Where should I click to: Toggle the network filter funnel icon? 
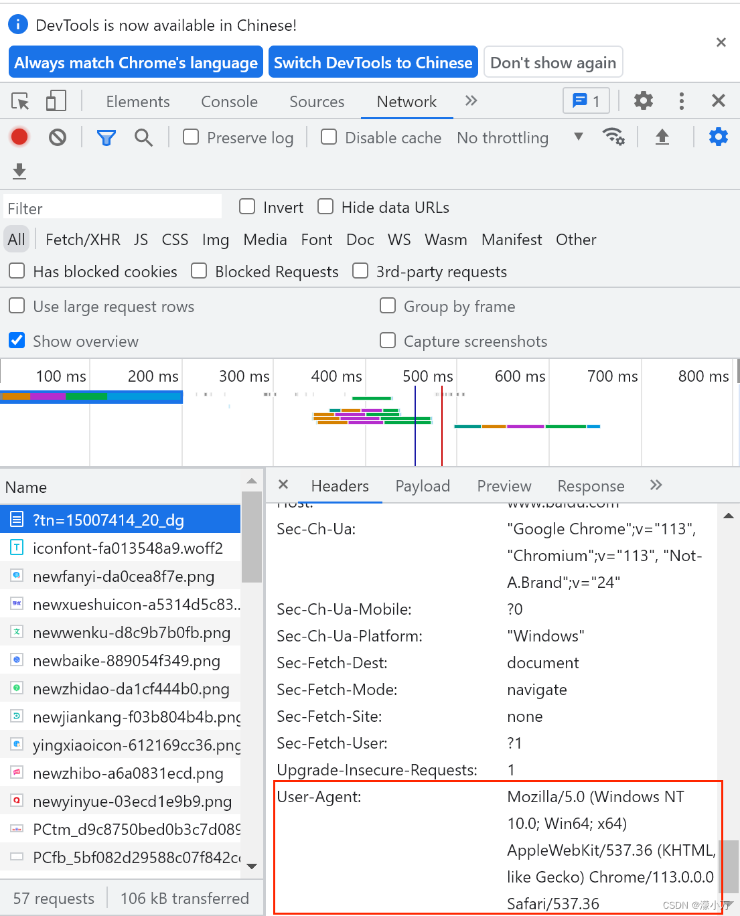pos(106,138)
